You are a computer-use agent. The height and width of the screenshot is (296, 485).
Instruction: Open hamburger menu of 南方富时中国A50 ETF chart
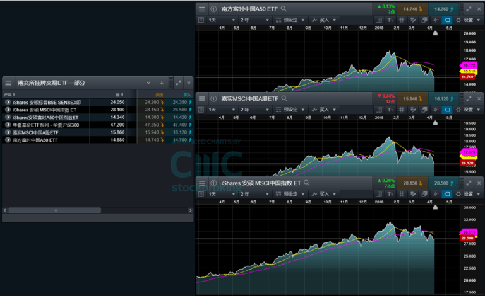pos(201,9)
